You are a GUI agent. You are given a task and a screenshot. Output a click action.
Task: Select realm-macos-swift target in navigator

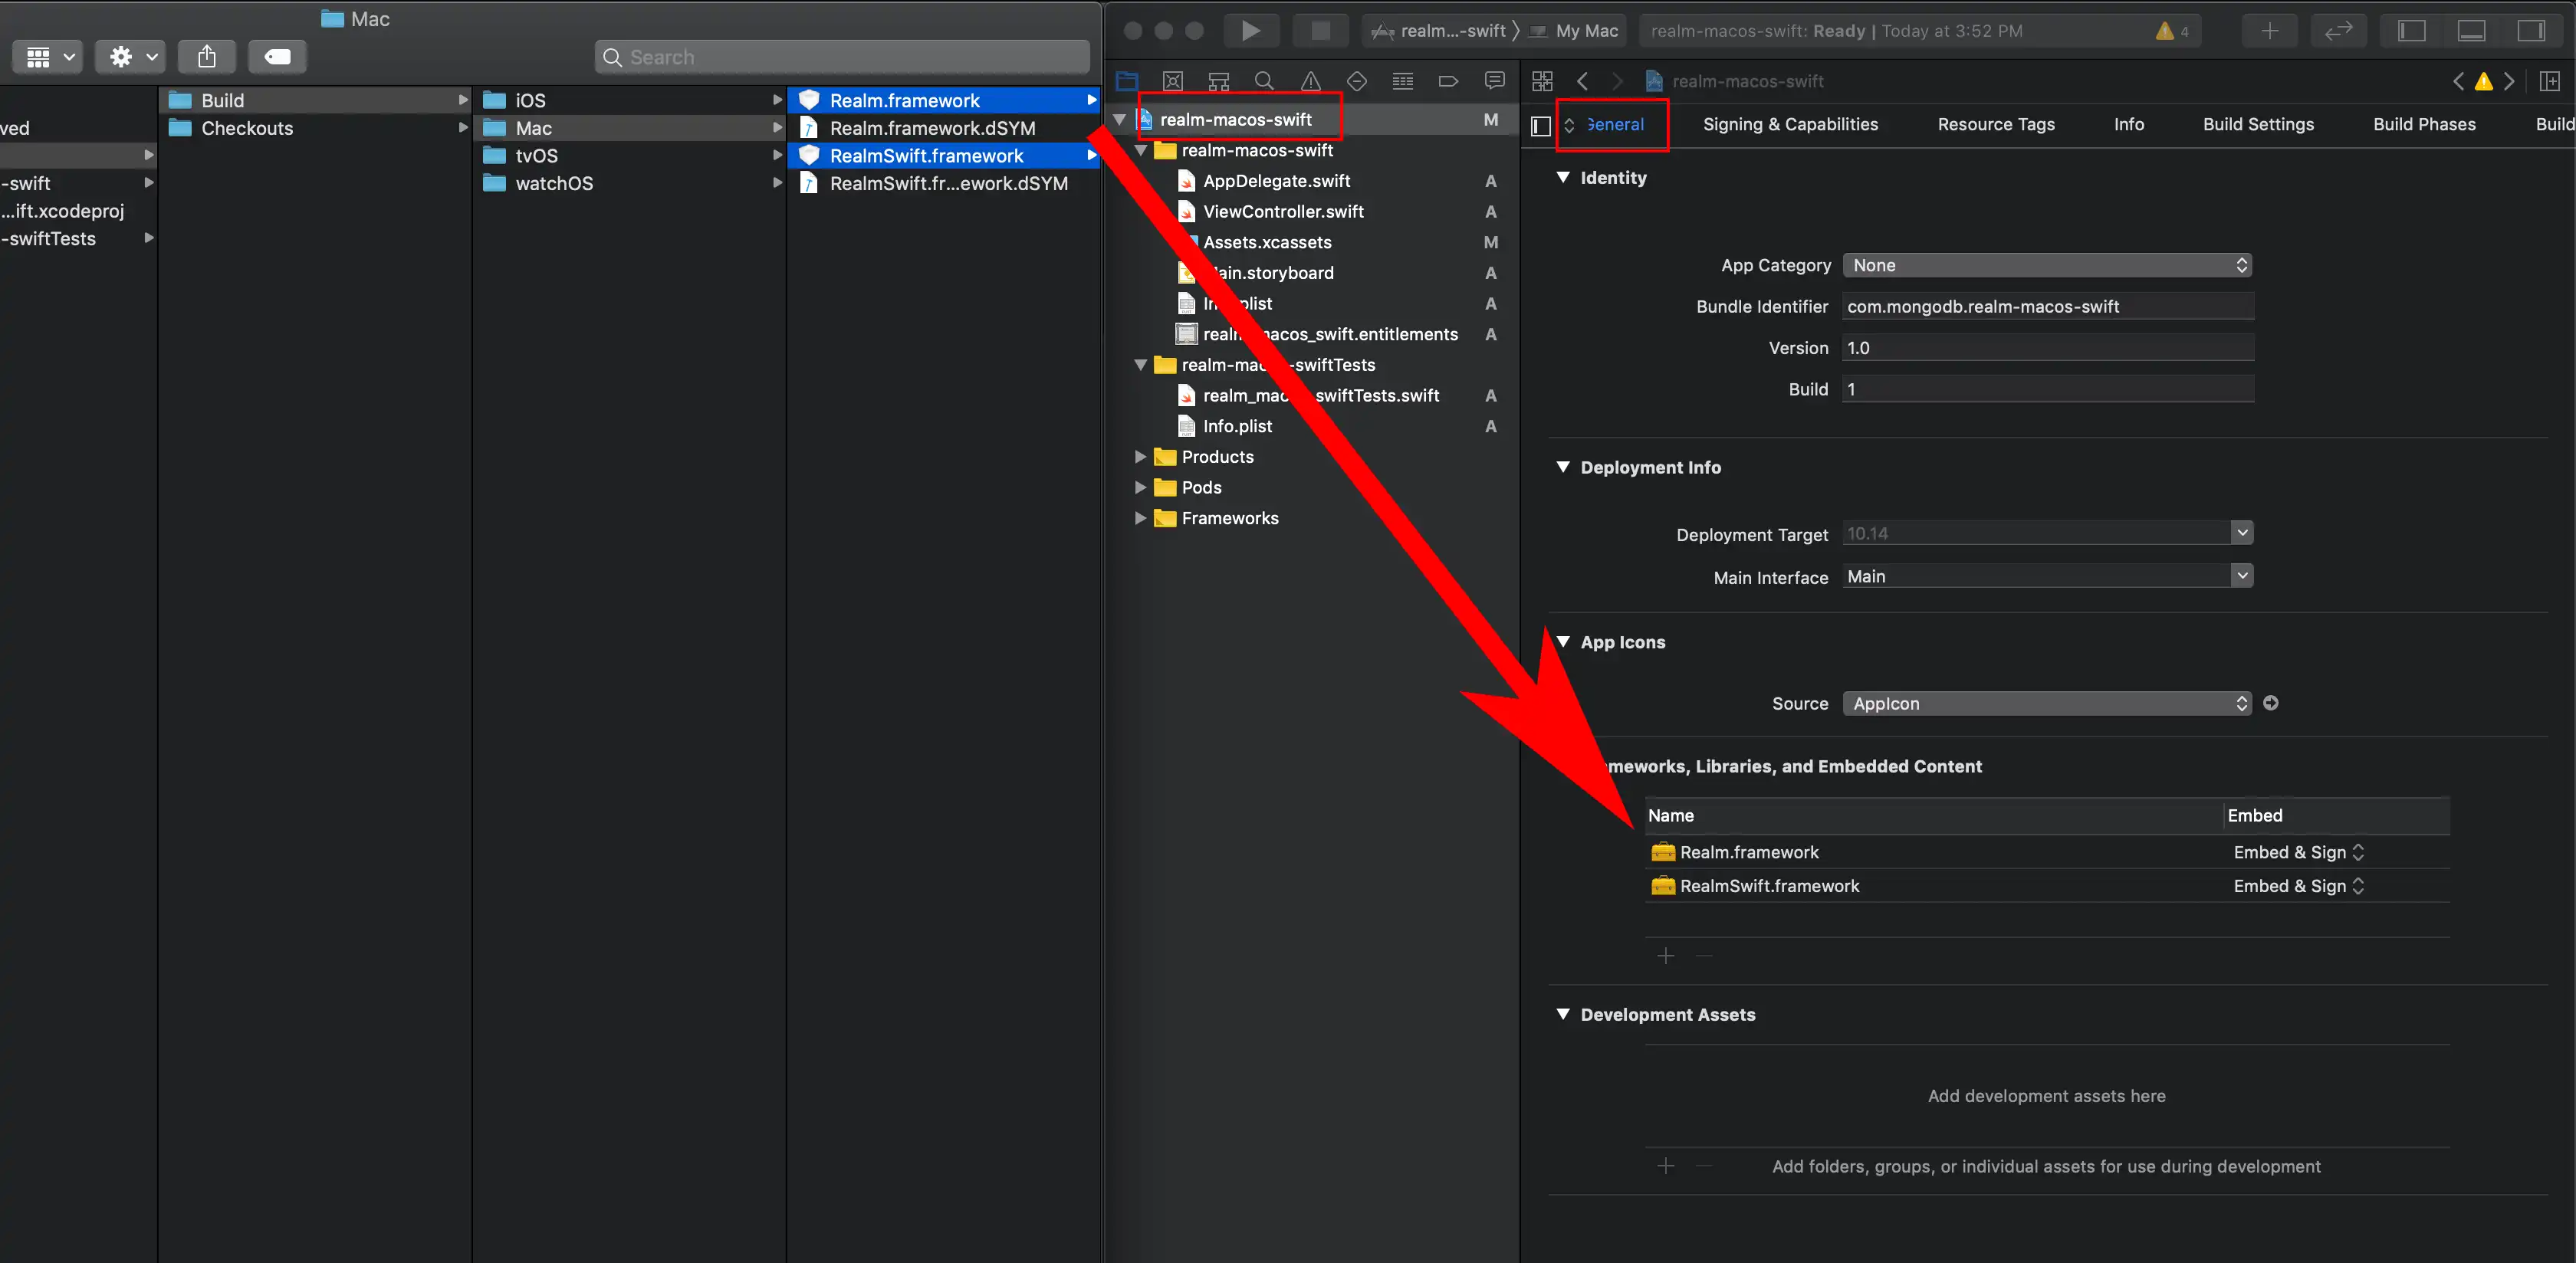pyautogui.click(x=1234, y=118)
